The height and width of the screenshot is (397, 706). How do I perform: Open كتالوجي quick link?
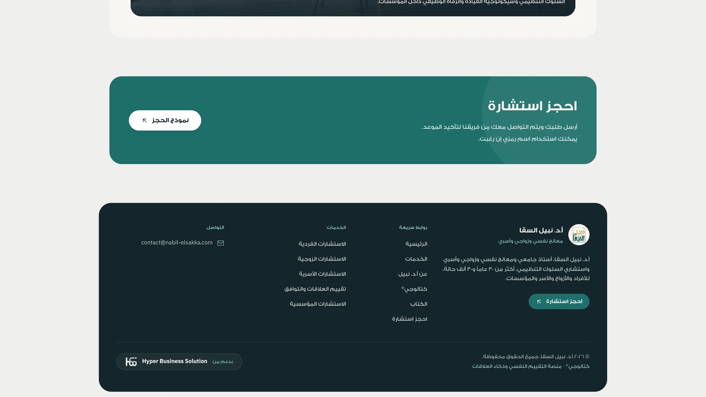point(414,289)
